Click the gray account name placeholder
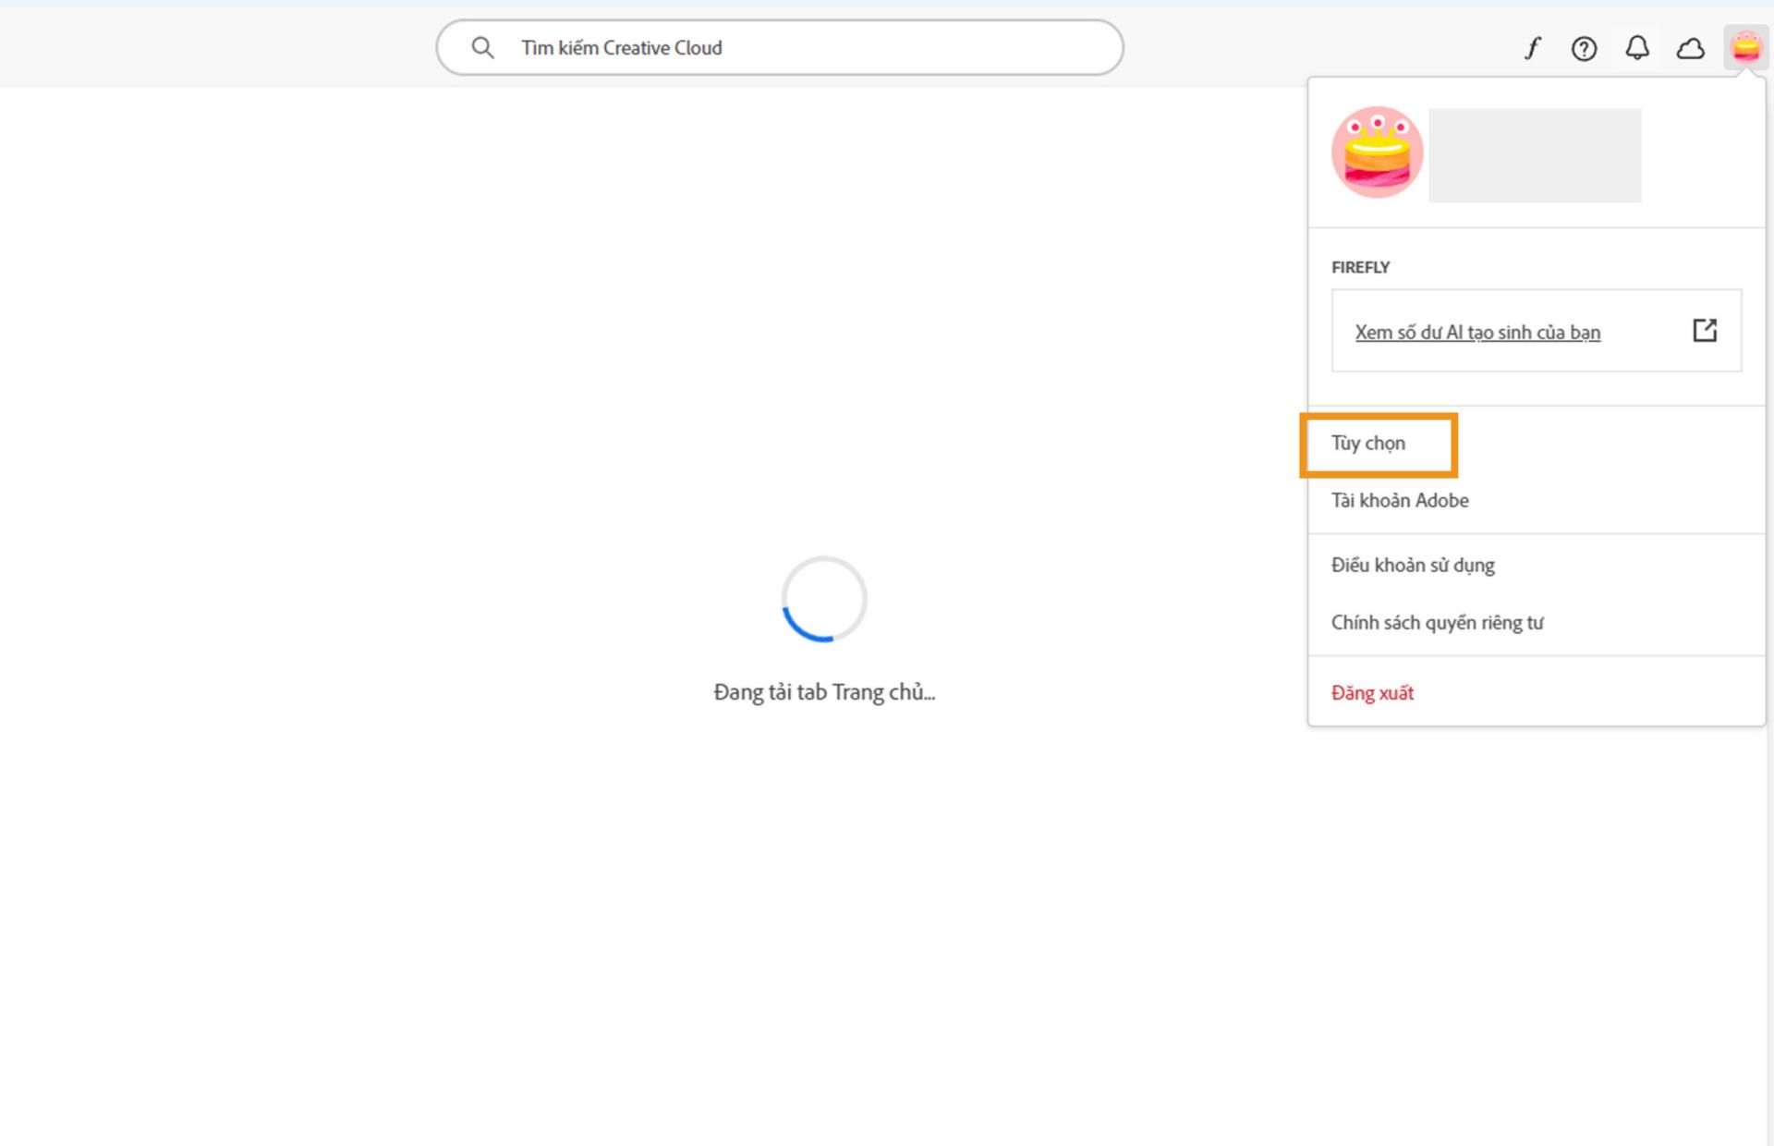The height and width of the screenshot is (1146, 1774). coord(1534,155)
